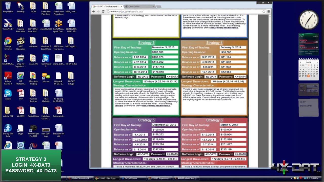Image resolution: width=324 pixels, height=182 pixels.
Task: Click Strategy 4 drawdown 40 days (4.29.14 - 6.8.14)
Action: [228, 82]
